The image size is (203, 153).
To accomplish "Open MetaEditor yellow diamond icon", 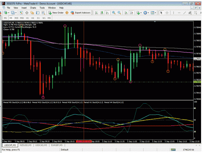I will (x=67, y=13).
